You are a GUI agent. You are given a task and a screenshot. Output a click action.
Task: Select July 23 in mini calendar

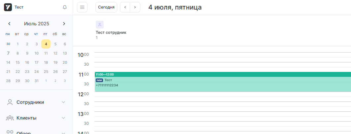[27, 72]
